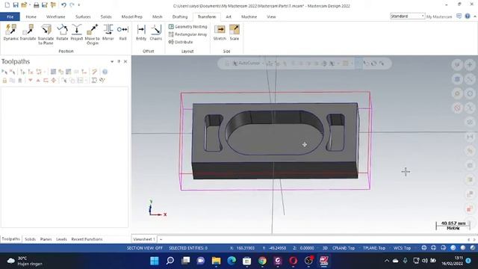This screenshot has width=478, height=269.
Task: Switch to the Solids ribbon tab
Action: click(x=106, y=16)
